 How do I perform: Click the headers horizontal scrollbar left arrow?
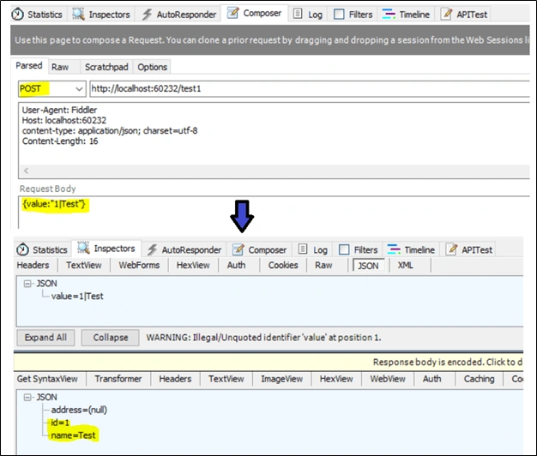(x=26, y=171)
